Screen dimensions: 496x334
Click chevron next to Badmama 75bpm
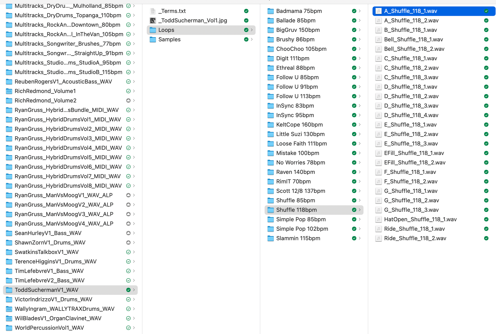pyautogui.click(x=360, y=11)
